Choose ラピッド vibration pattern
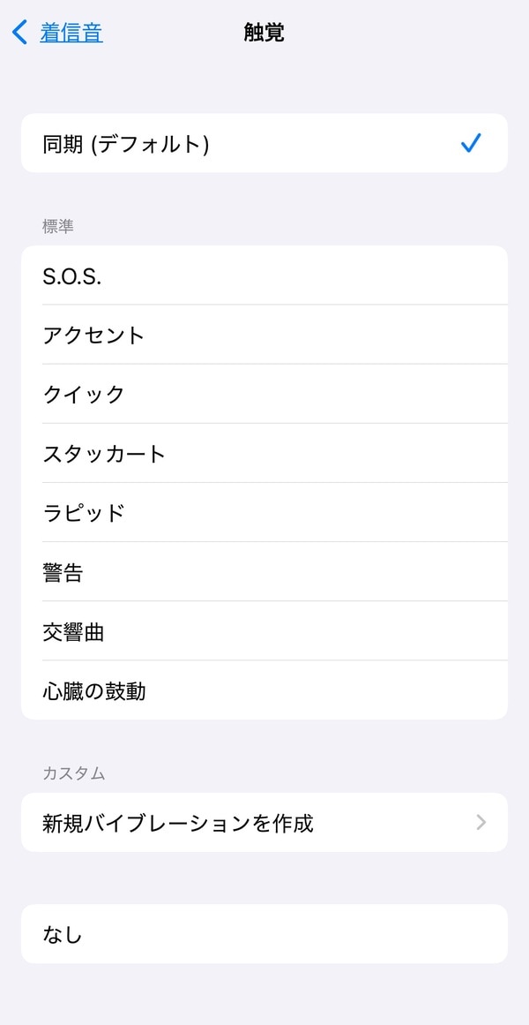 pyautogui.click(x=84, y=513)
